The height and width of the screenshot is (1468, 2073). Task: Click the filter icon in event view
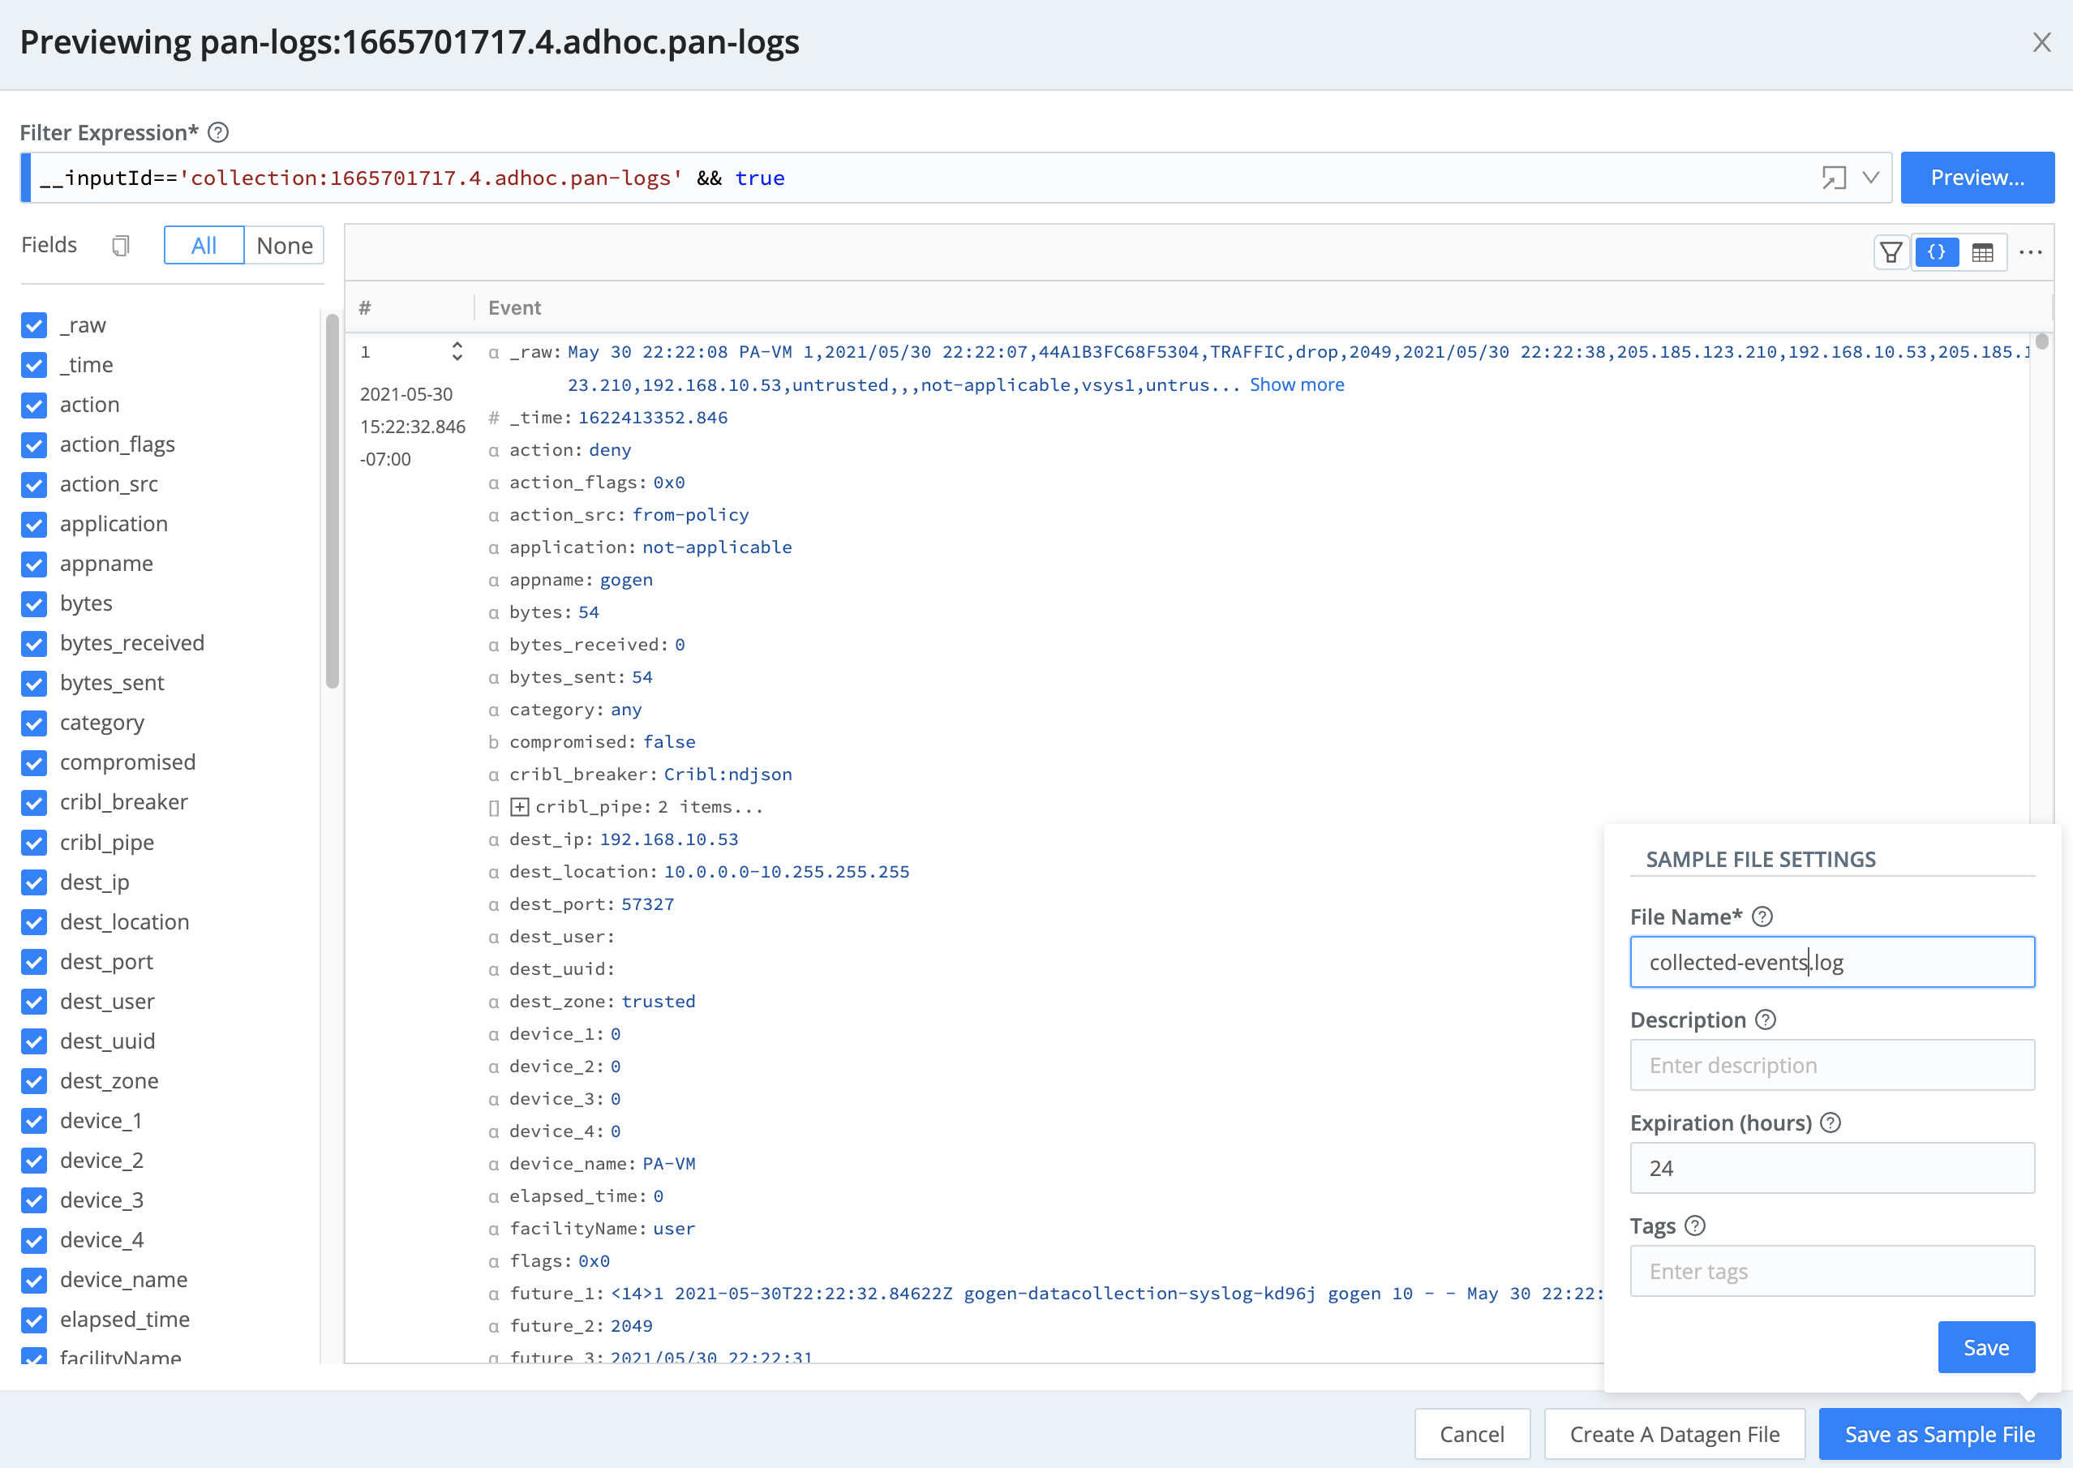coord(1894,251)
